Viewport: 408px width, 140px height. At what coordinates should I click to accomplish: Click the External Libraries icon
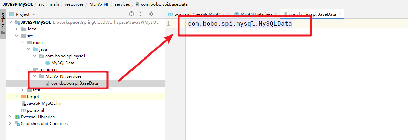click(x=17, y=117)
